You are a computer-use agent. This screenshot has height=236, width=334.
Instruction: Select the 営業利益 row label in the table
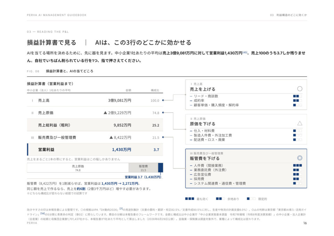click(46, 149)
